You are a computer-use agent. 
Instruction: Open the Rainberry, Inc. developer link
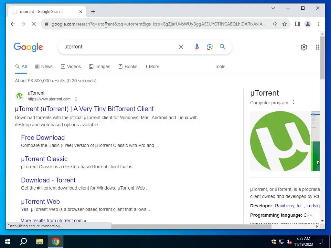289,206
